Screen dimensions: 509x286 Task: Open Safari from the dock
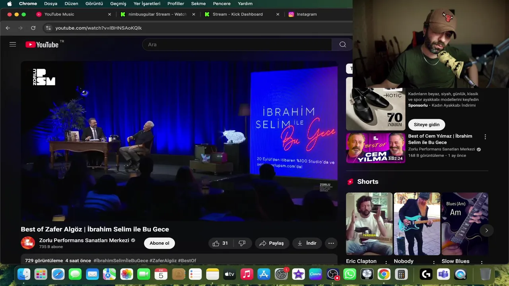(x=58, y=274)
